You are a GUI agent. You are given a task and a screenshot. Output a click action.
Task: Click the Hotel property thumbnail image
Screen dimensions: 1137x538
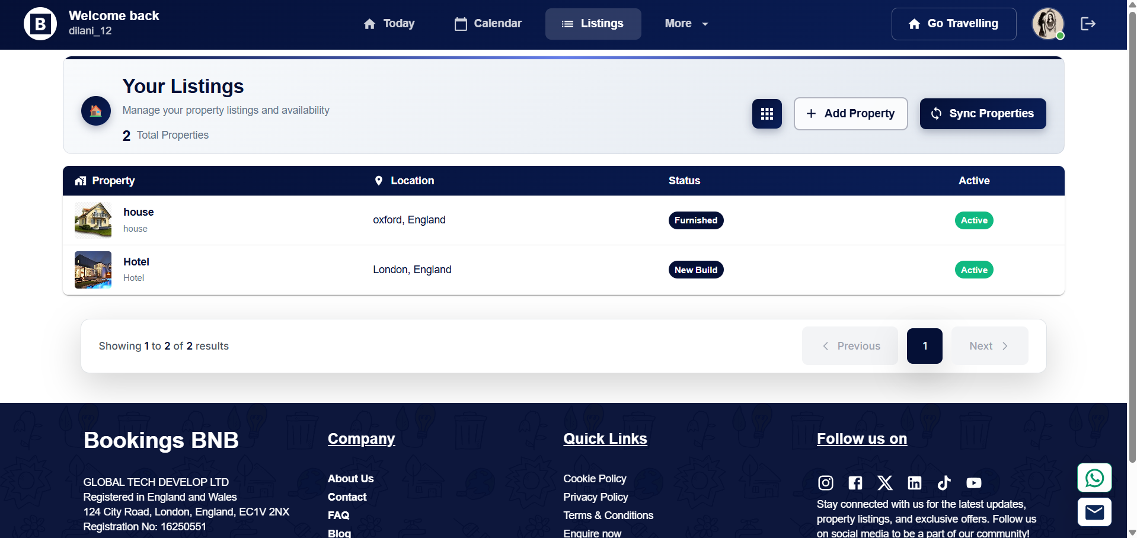(92, 270)
